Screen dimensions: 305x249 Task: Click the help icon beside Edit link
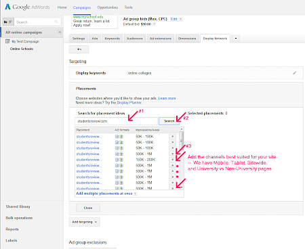point(180,19)
